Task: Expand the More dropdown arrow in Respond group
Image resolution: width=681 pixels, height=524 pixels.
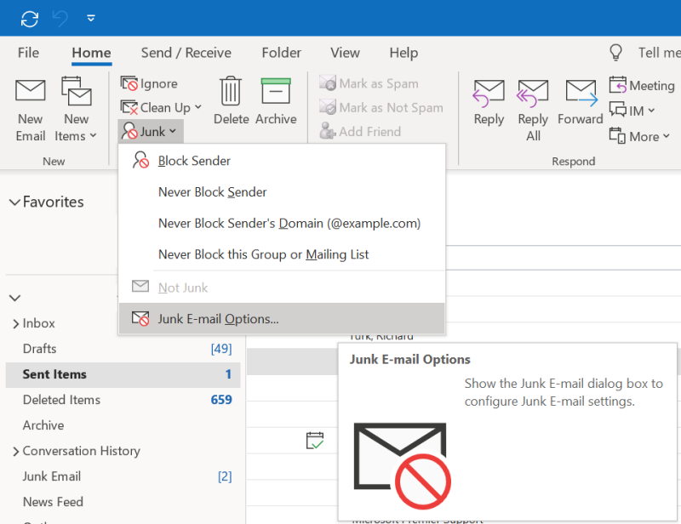Action: click(x=667, y=136)
